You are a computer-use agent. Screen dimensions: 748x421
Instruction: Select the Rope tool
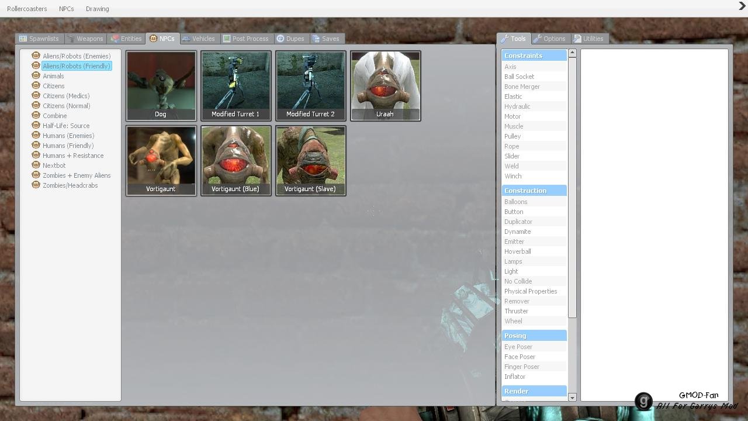[534, 146]
